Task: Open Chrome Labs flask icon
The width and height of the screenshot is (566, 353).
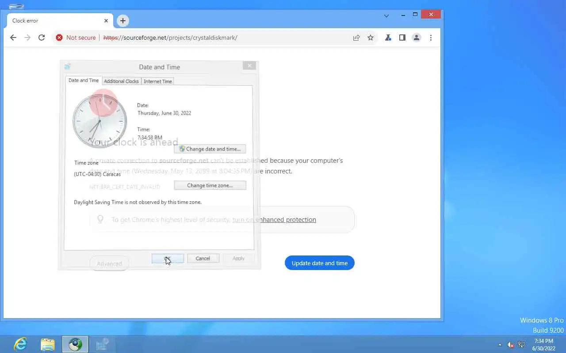Action: (x=388, y=38)
